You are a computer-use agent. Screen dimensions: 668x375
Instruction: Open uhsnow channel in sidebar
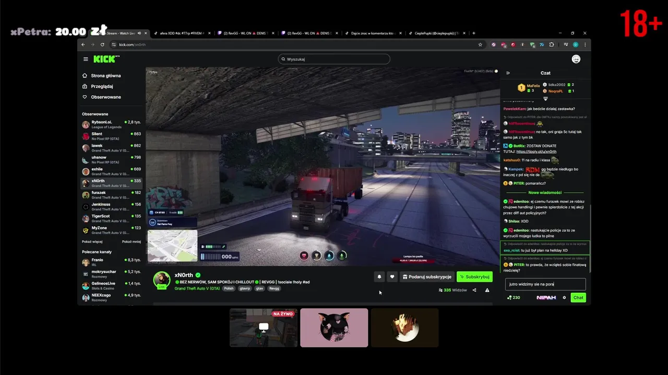[111, 159]
